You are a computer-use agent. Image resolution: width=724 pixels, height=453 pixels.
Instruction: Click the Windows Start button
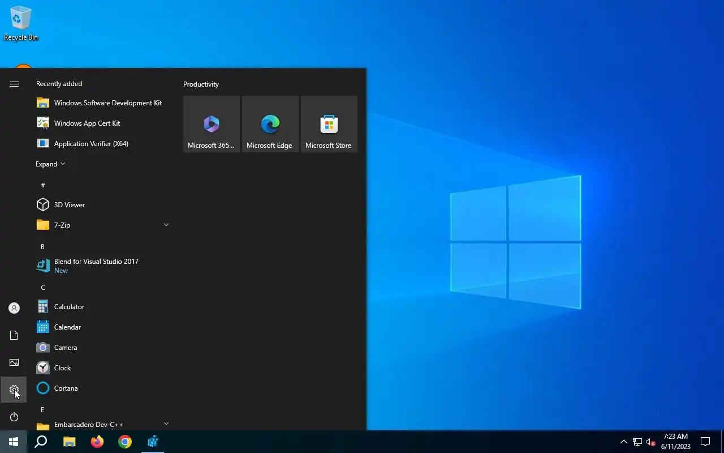point(14,442)
